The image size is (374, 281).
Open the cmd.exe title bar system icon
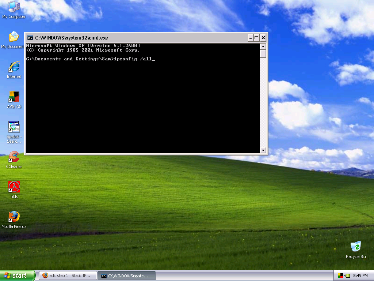pos(30,38)
